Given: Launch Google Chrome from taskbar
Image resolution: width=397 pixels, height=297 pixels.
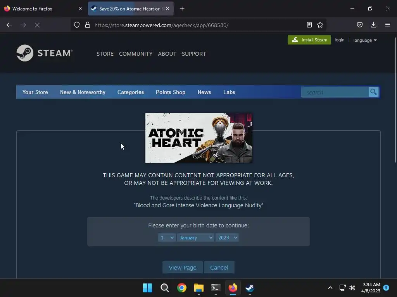Looking at the screenshot, I should click(182, 288).
